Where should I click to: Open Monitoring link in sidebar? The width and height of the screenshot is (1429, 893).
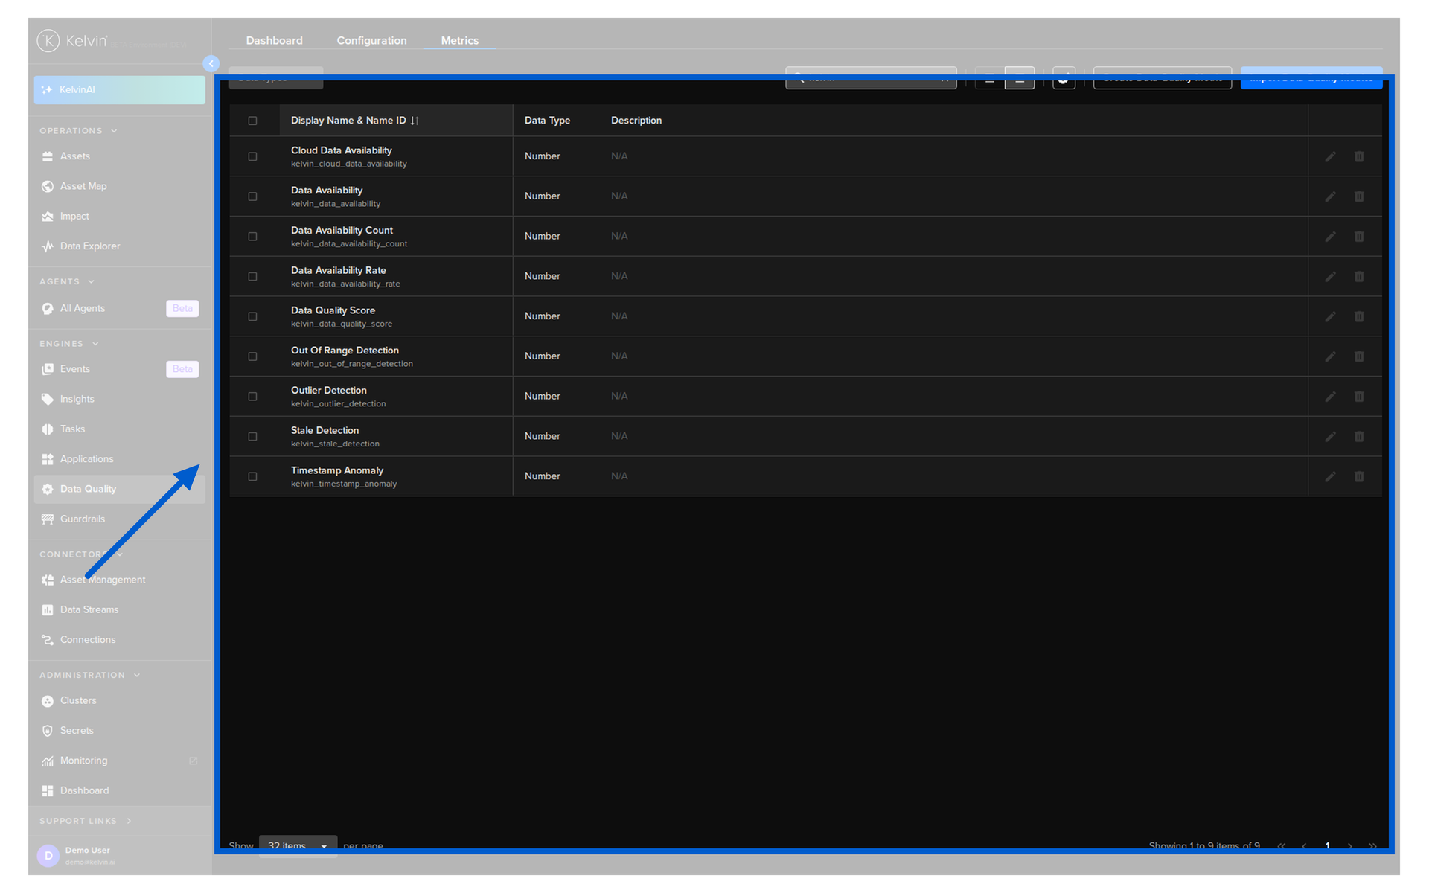click(119, 761)
